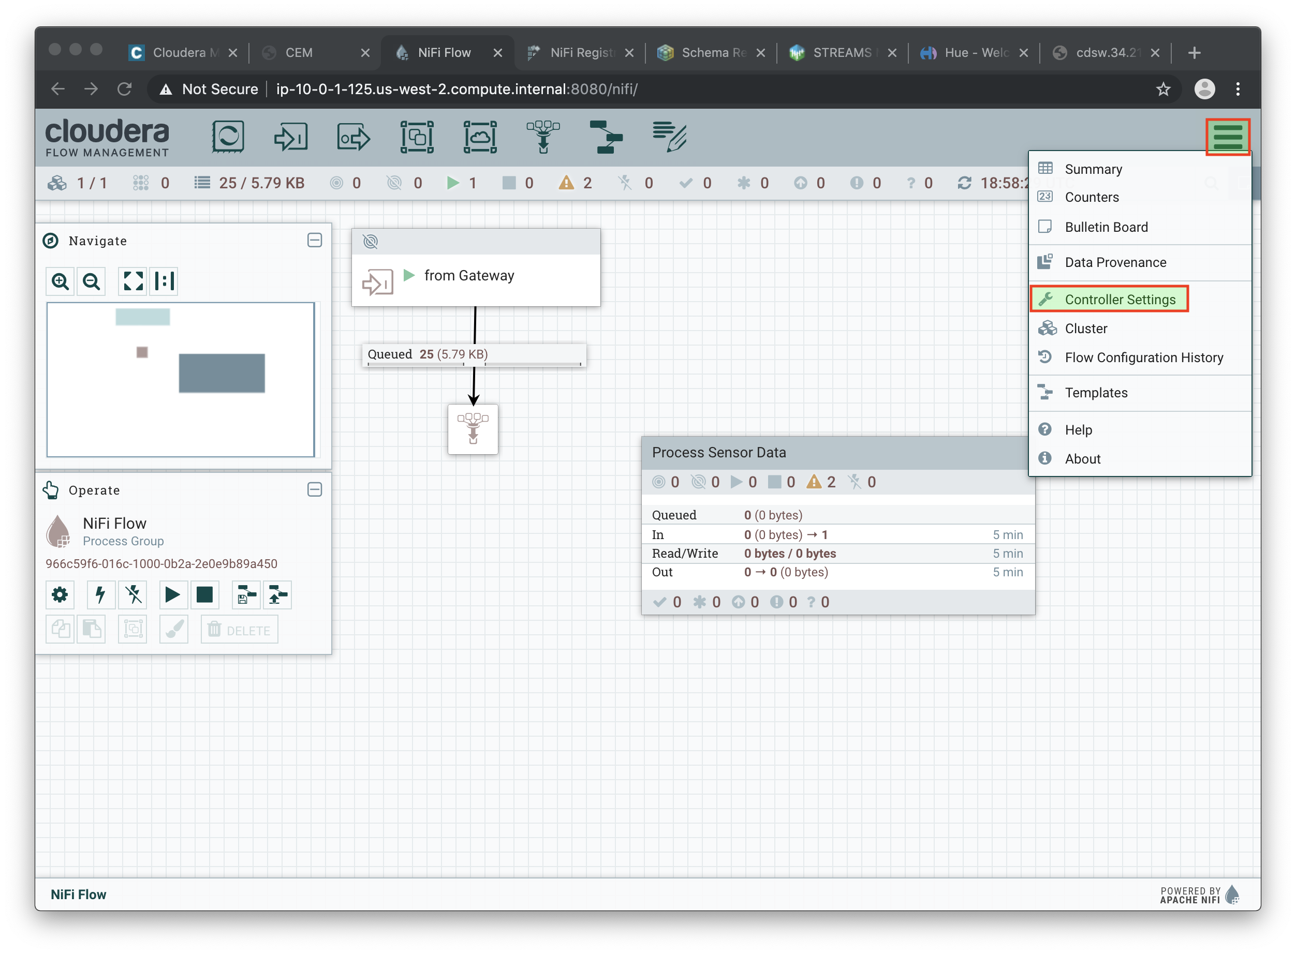Collapse the Operate panel

(x=314, y=490)
